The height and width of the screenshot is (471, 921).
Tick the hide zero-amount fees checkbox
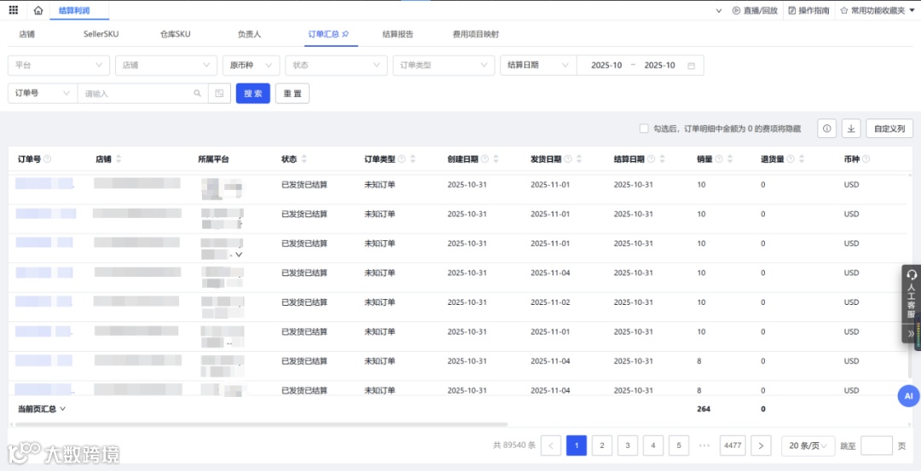(x=644, y=129)
